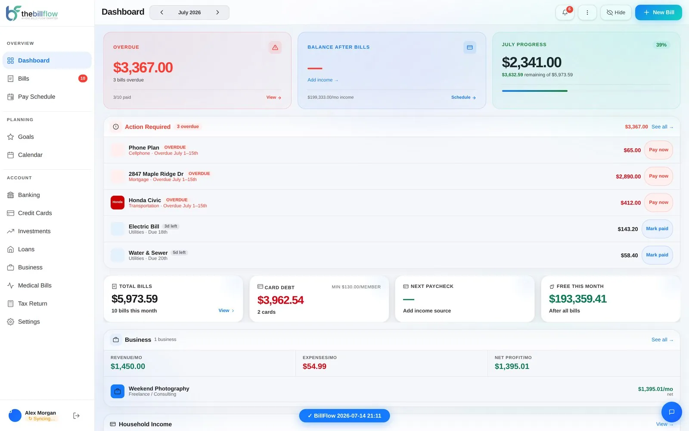
Task: Go to next month arrow
Action: click(x=217, y=12)
